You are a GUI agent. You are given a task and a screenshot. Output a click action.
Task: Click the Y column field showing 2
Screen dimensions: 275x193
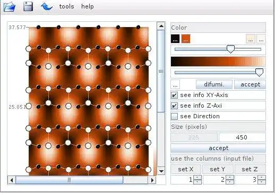pyautogui.click(x=214, y=180)
